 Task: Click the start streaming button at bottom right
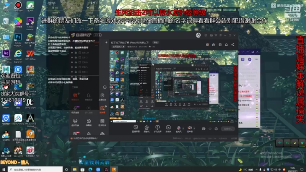coord(228,129)
